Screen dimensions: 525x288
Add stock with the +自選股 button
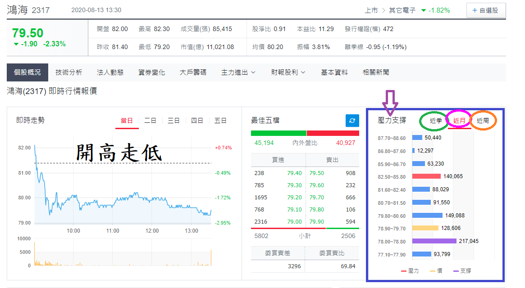click(x=486, y=10)
